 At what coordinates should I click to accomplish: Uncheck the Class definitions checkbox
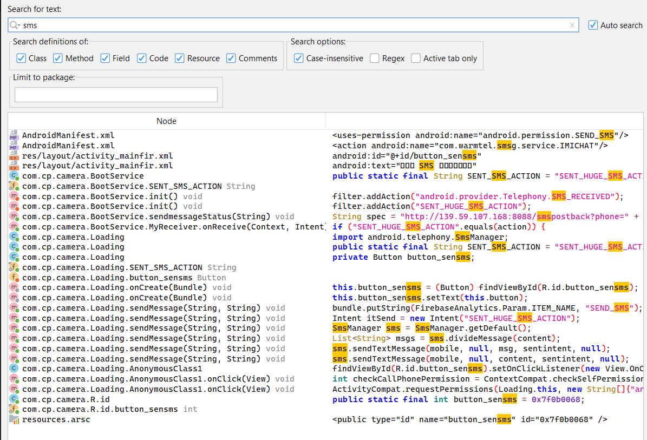click(x=21, y=58)
